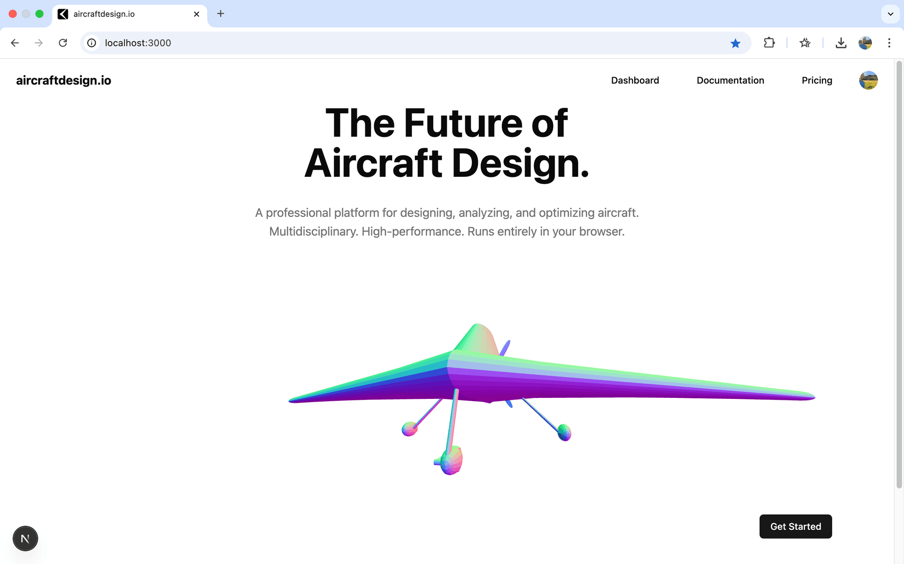Click the aircraftdesign.io logo icon in the tab
The height and width of the screenshot is (564, 904).
pos(63,14)
